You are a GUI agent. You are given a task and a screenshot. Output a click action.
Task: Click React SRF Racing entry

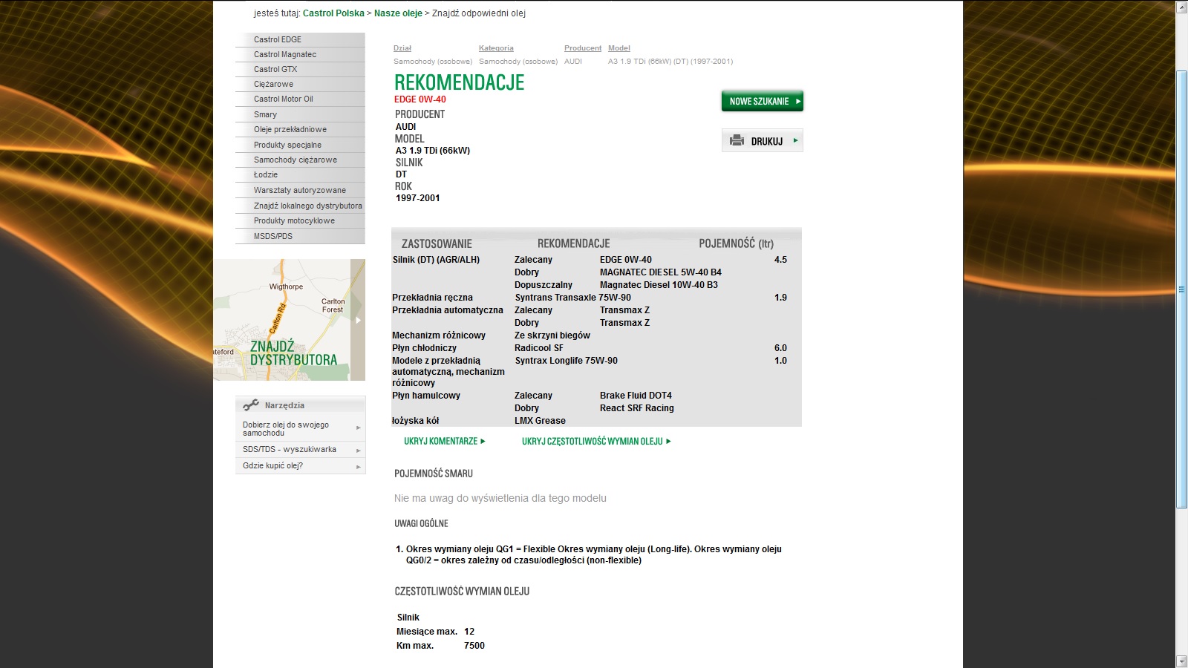(637, 408)
